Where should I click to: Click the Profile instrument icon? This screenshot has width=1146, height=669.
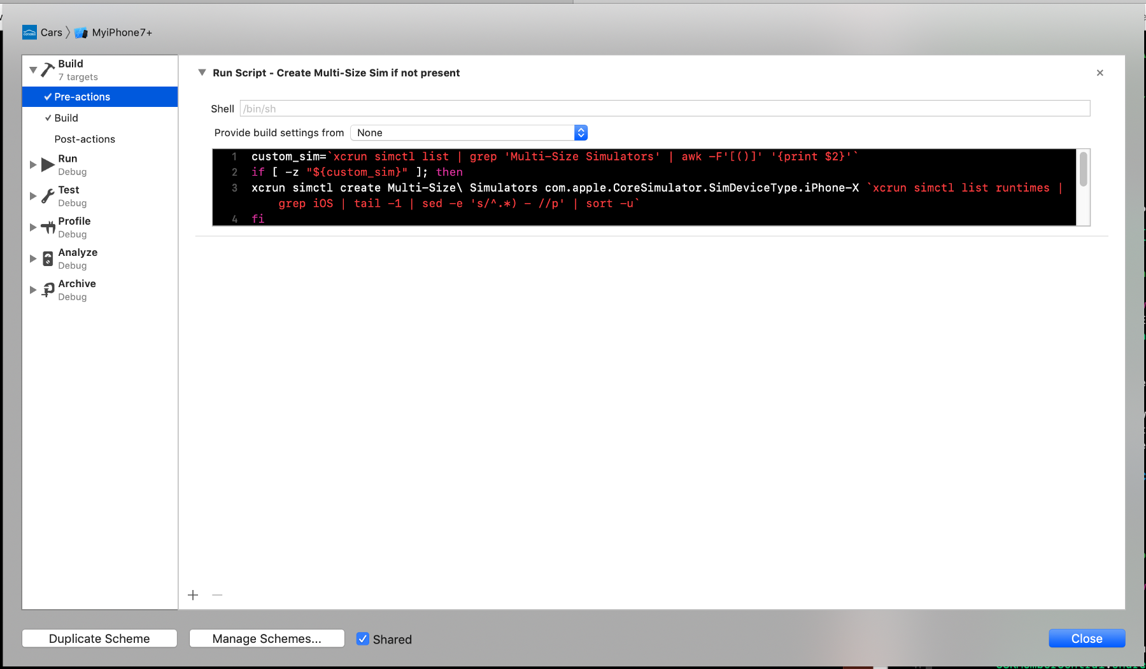click(x=48, y=227)
